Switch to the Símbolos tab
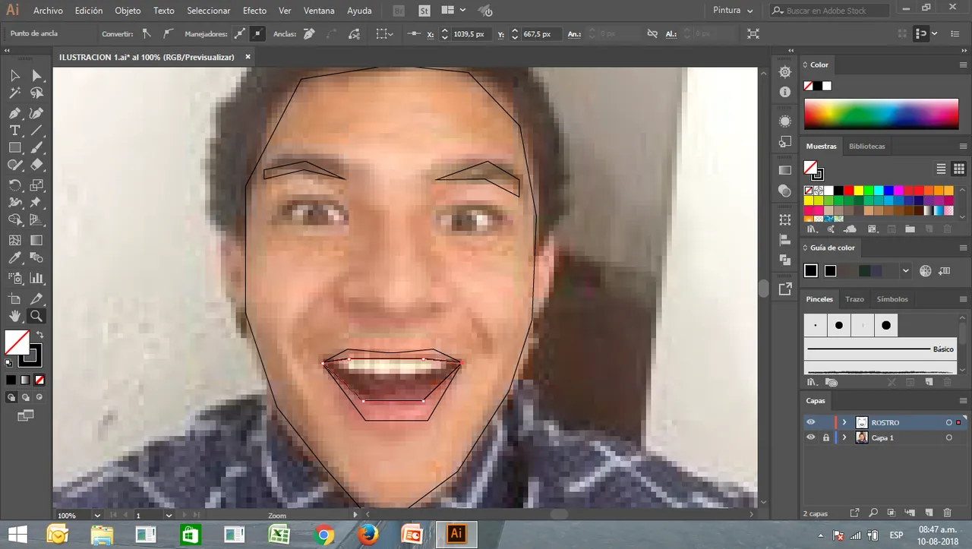The image size is (972, 549). click(892, 299)
